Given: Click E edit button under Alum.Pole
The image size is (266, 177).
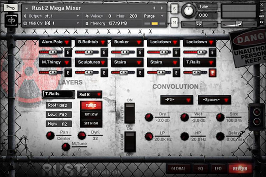Looking at the screenshot, I should point(68,53).
